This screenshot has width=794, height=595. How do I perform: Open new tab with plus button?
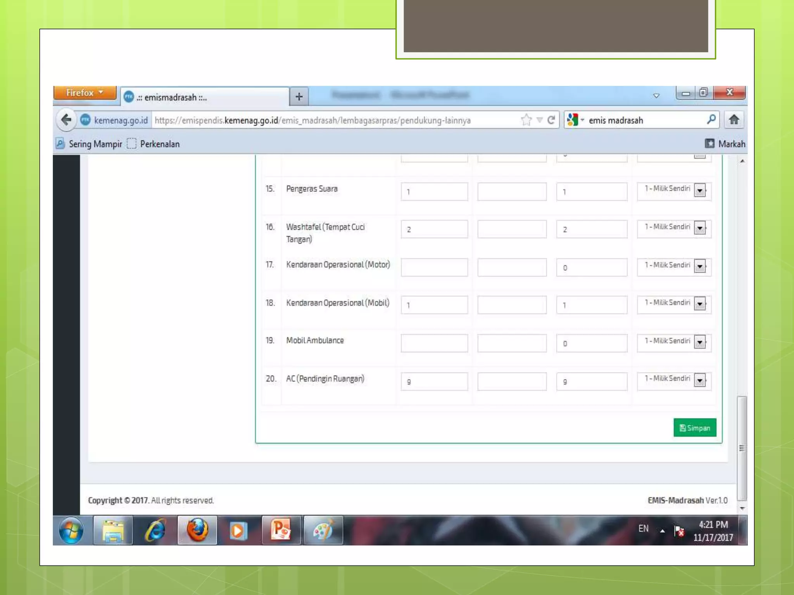(299, 96)
